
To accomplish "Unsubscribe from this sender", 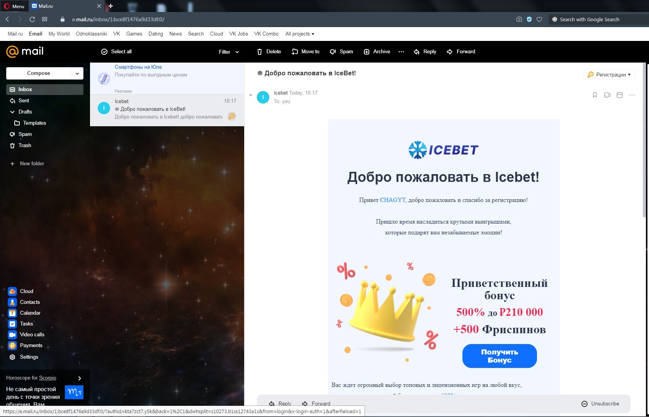I will (600, 404).
